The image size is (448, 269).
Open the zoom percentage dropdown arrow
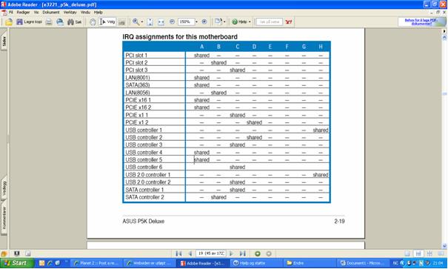point(196,21)
